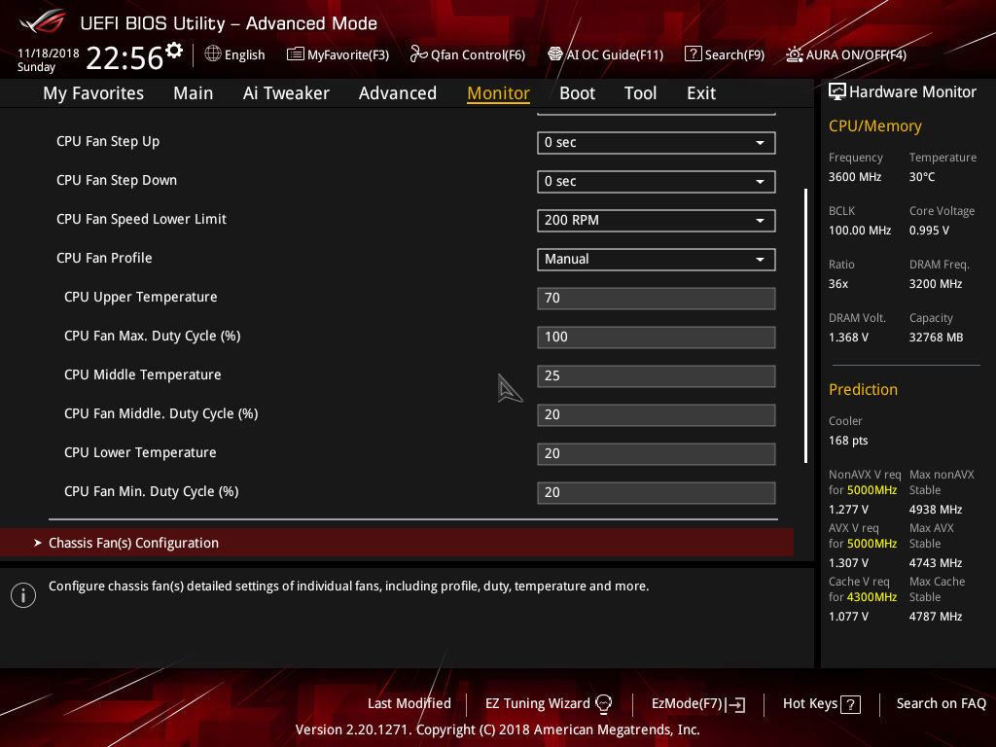Click the CPU/Memory section heading
The width and height of the screenshot is (996, 747).
(x=874, y=126)
